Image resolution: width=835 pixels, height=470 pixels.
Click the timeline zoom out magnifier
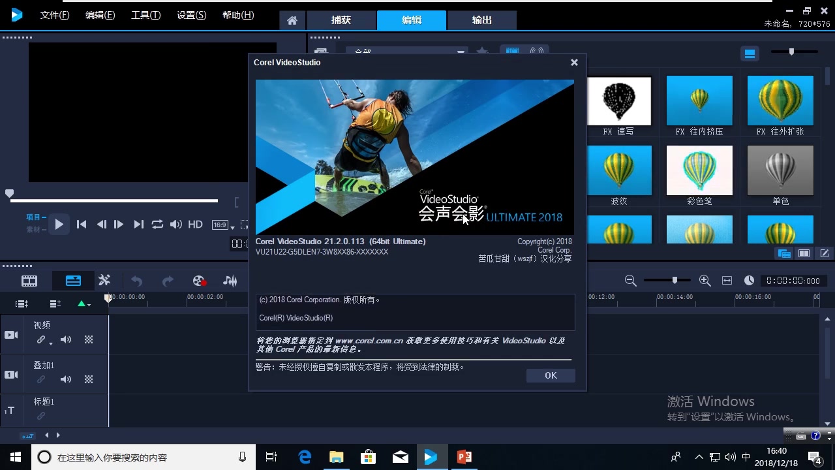[630, 281]
